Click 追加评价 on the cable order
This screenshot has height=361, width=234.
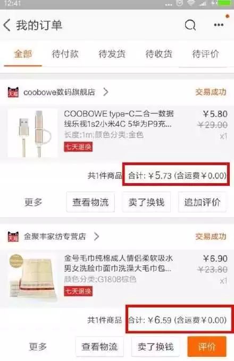click(202, 202)
